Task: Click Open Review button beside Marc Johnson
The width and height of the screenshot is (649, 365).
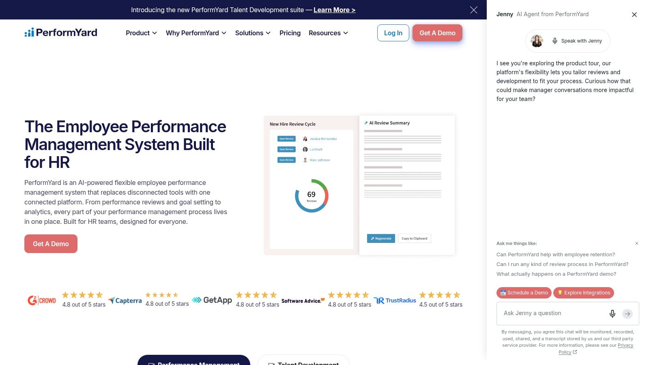Action: point(286,160)
